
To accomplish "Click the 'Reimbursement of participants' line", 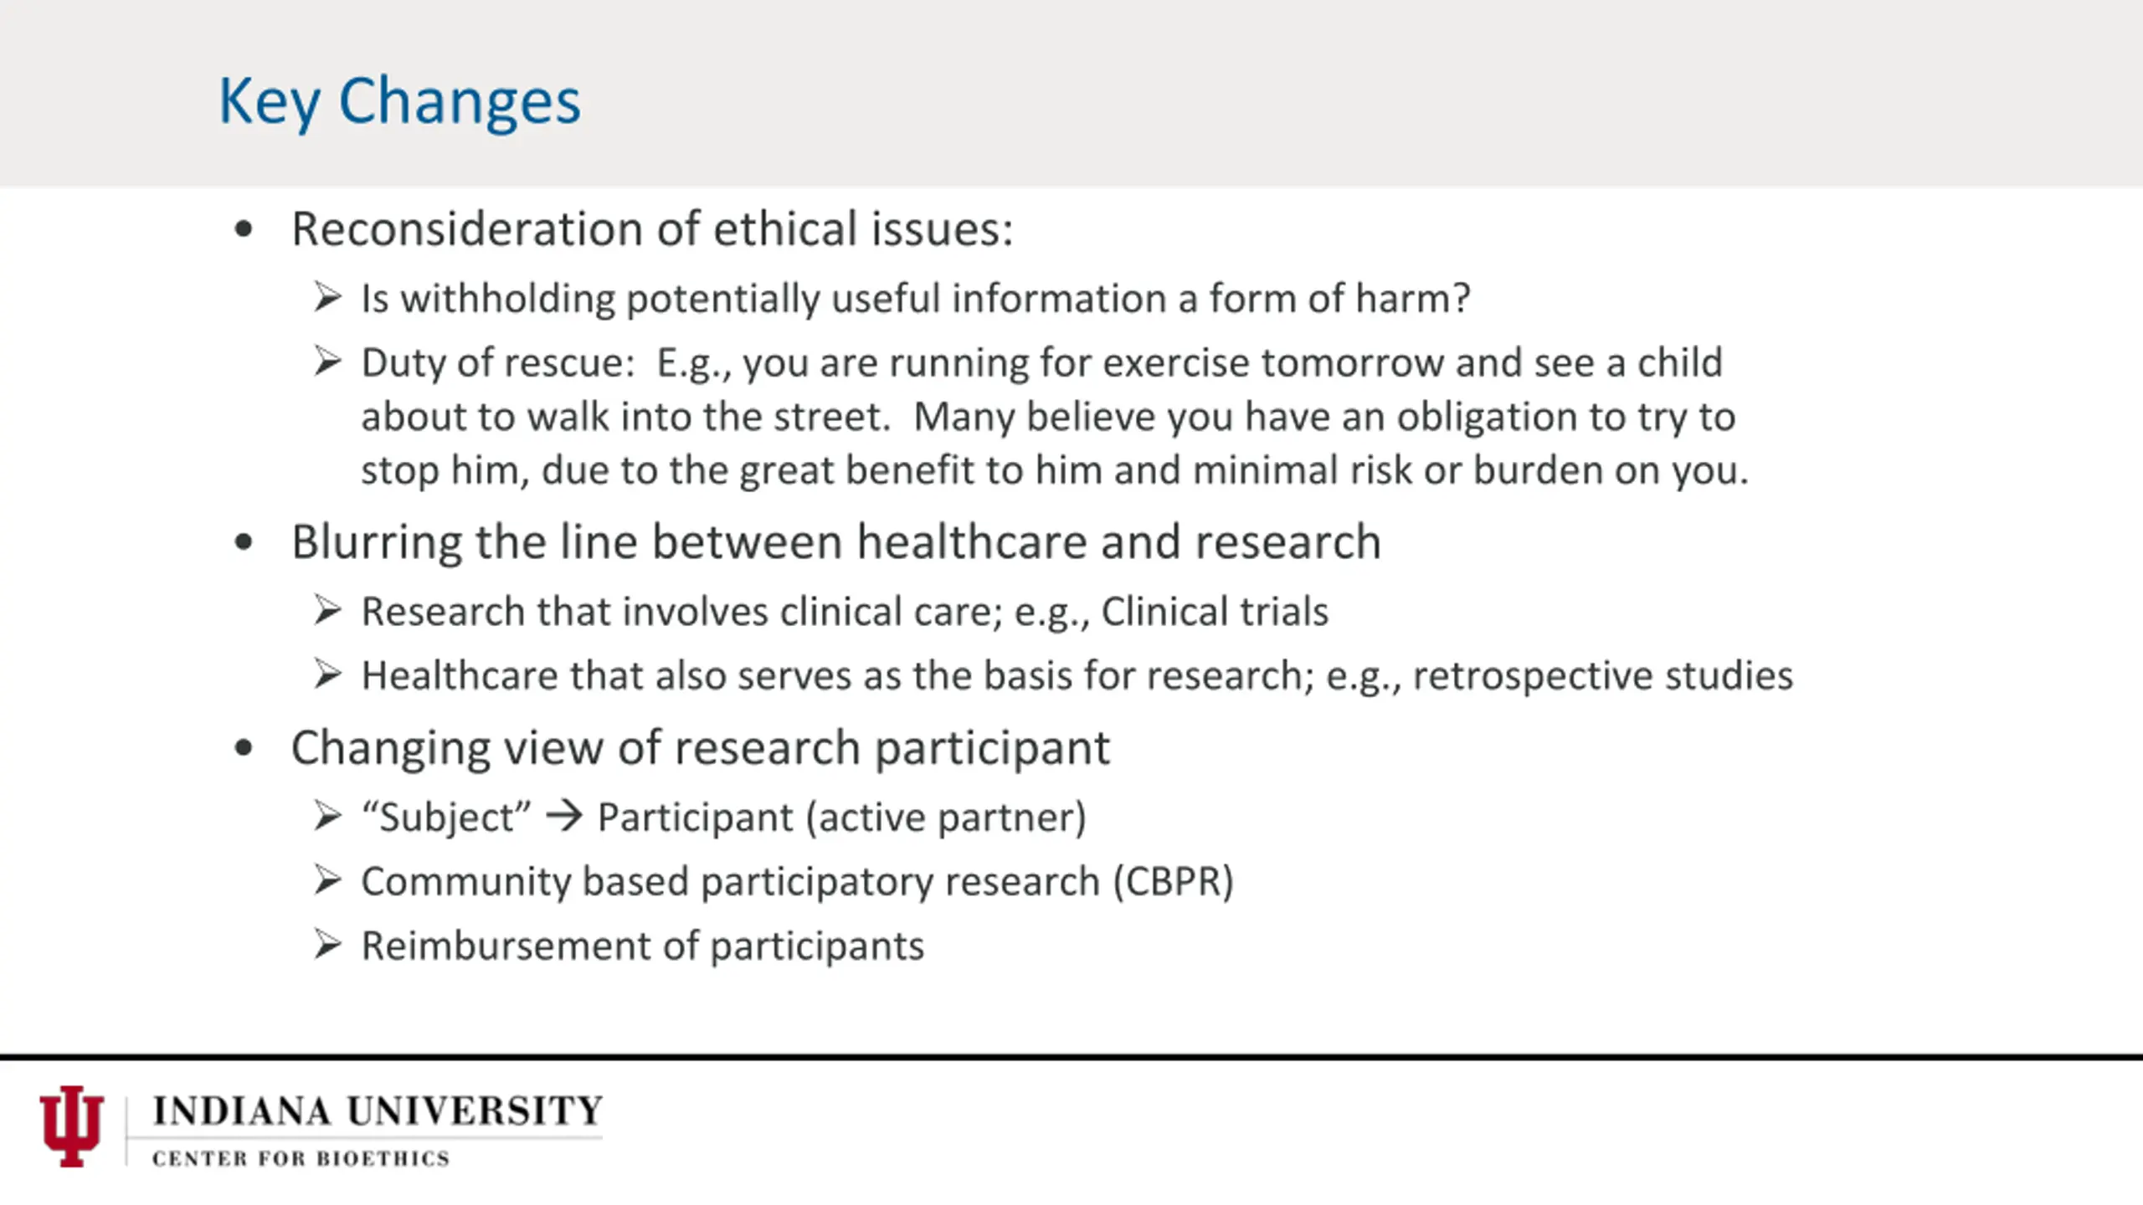I will (642, 946).
